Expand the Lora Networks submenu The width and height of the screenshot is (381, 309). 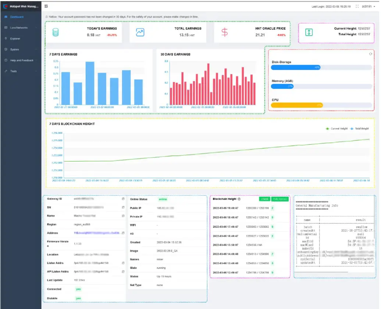19,28
